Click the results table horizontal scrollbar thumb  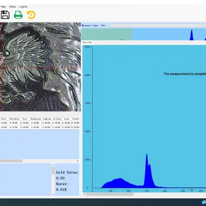coord(11,161)
